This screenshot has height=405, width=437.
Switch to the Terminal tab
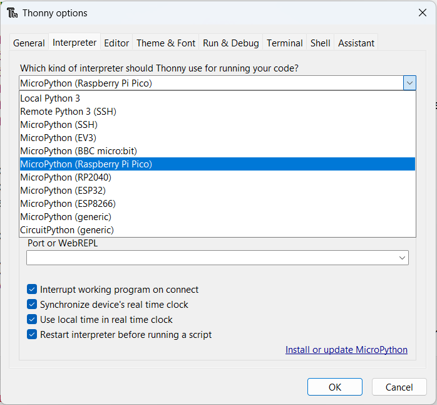tap(285, 43)
